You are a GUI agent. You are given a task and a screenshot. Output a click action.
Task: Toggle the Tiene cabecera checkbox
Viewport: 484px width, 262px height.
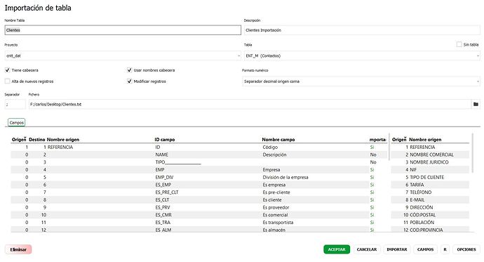[x=8, y=70]
